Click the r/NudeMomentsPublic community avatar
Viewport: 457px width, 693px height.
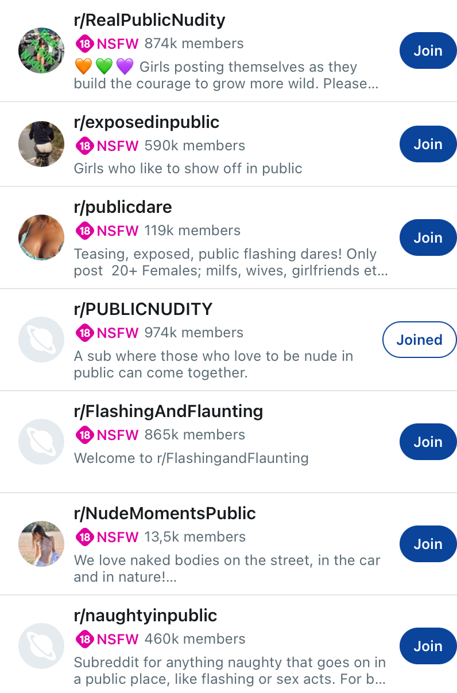click(41, 544)
